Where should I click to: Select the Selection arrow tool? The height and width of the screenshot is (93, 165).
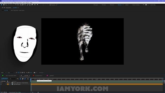click(2, 5)
